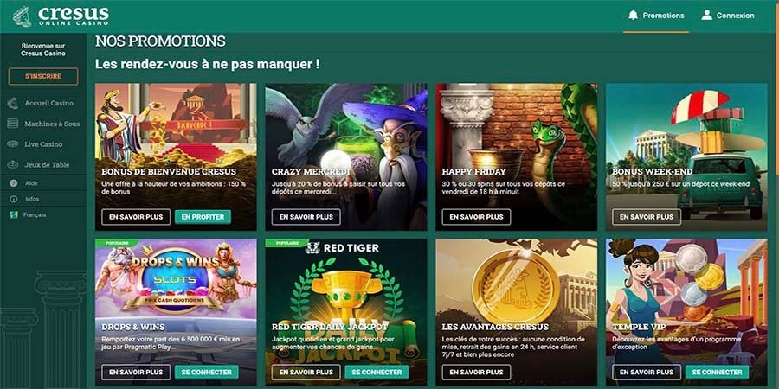This screenshot has width=779, height=389.
Task: Click the Promotions bell icon
Action: [x=633, y=16]
